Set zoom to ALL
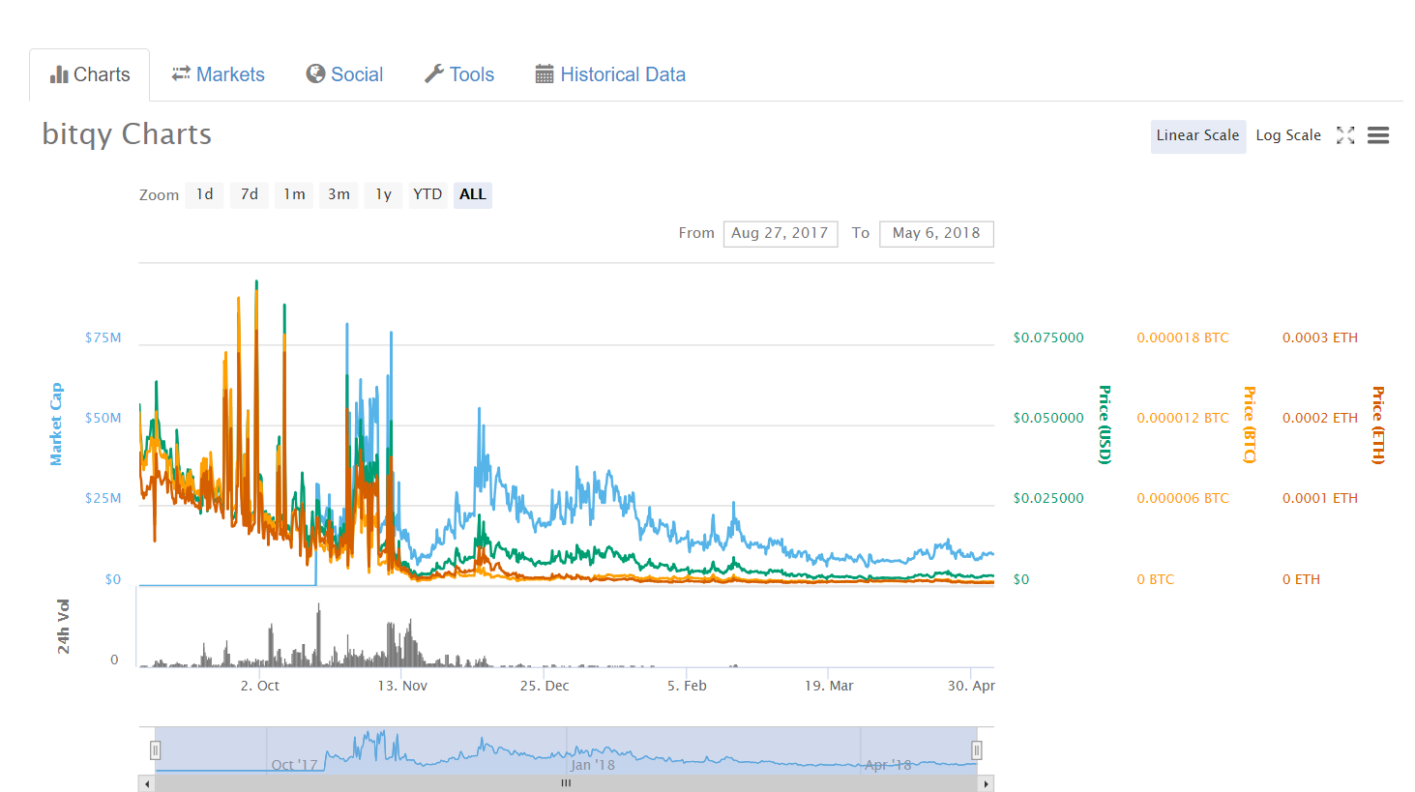1415x792 pixels. 473,194
